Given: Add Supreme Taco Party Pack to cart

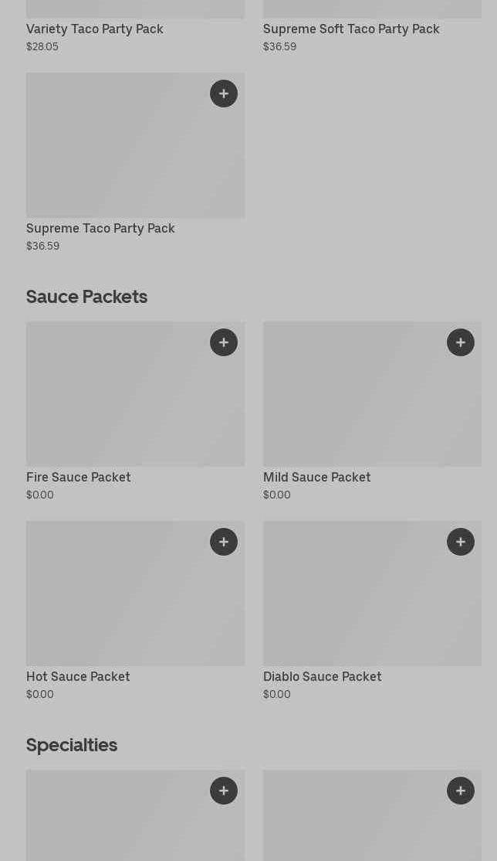Looking at the screenshot, I should click(224, 94).
